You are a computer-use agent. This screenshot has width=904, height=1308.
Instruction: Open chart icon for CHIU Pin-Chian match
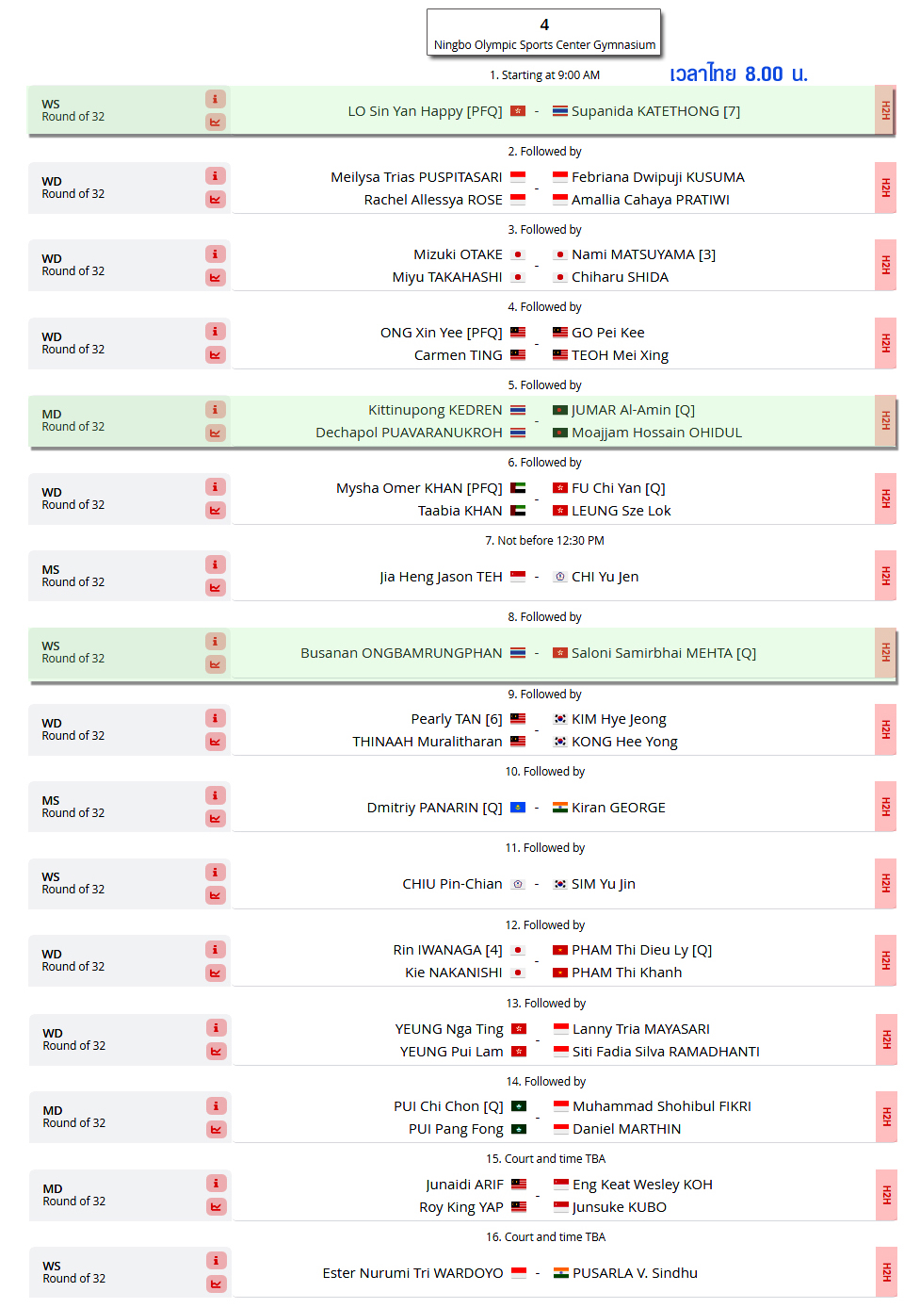click(x=216, y=894)
